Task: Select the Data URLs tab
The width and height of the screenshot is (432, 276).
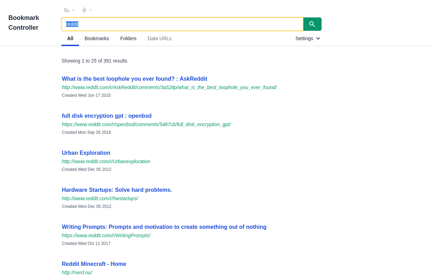Action: click(x=159, y=38)
